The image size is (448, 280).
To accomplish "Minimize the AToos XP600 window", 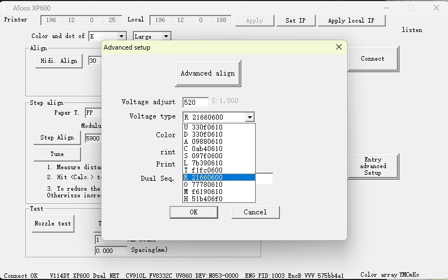I will (386, 8).
